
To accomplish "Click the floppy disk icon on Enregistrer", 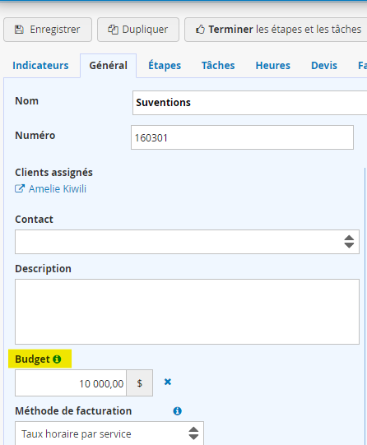I will coord(19,30).
